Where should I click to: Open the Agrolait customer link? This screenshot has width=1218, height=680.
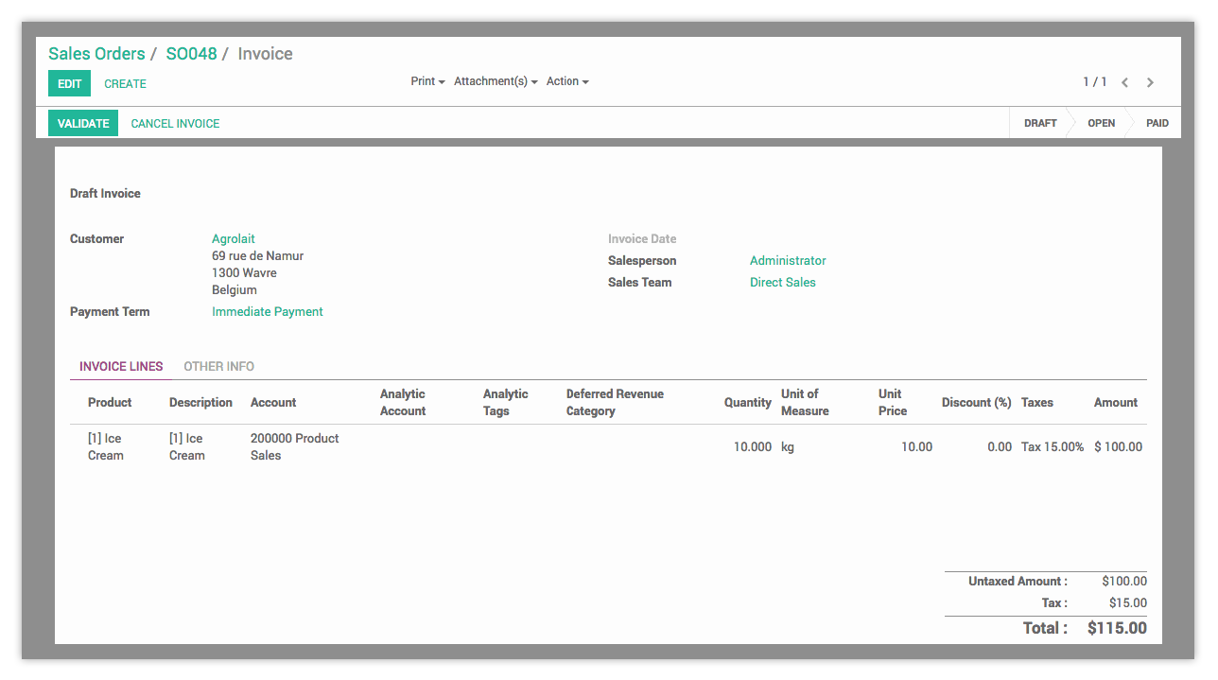click(233, 238)
